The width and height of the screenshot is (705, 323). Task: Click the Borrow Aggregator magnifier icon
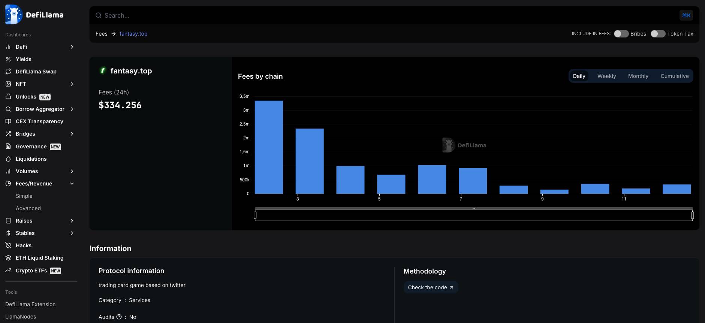[8, 109]
